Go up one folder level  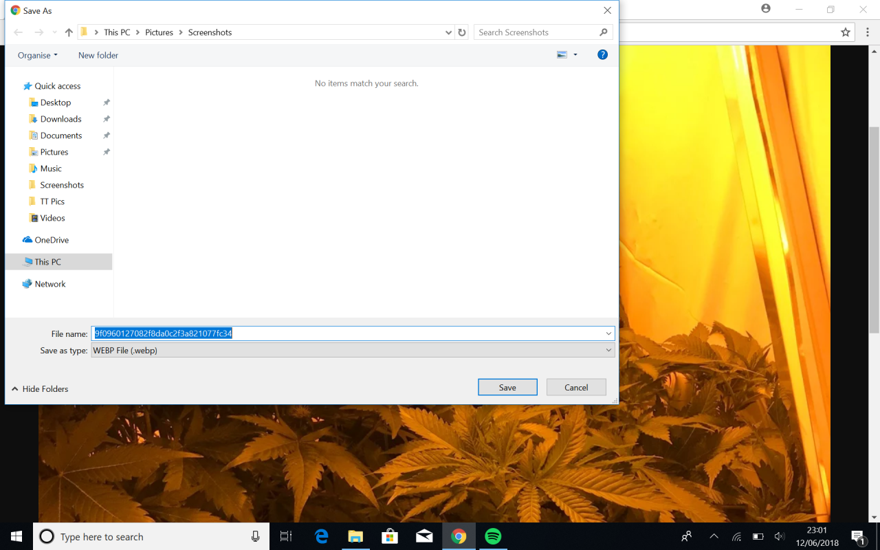pos(69,32)
